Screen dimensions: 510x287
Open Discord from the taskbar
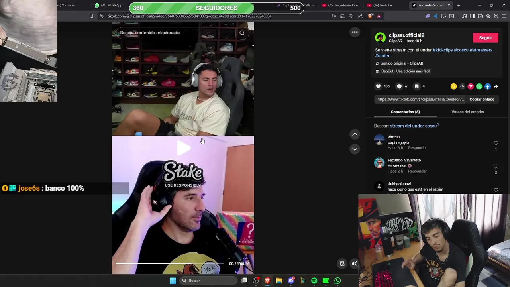[291, 281]
